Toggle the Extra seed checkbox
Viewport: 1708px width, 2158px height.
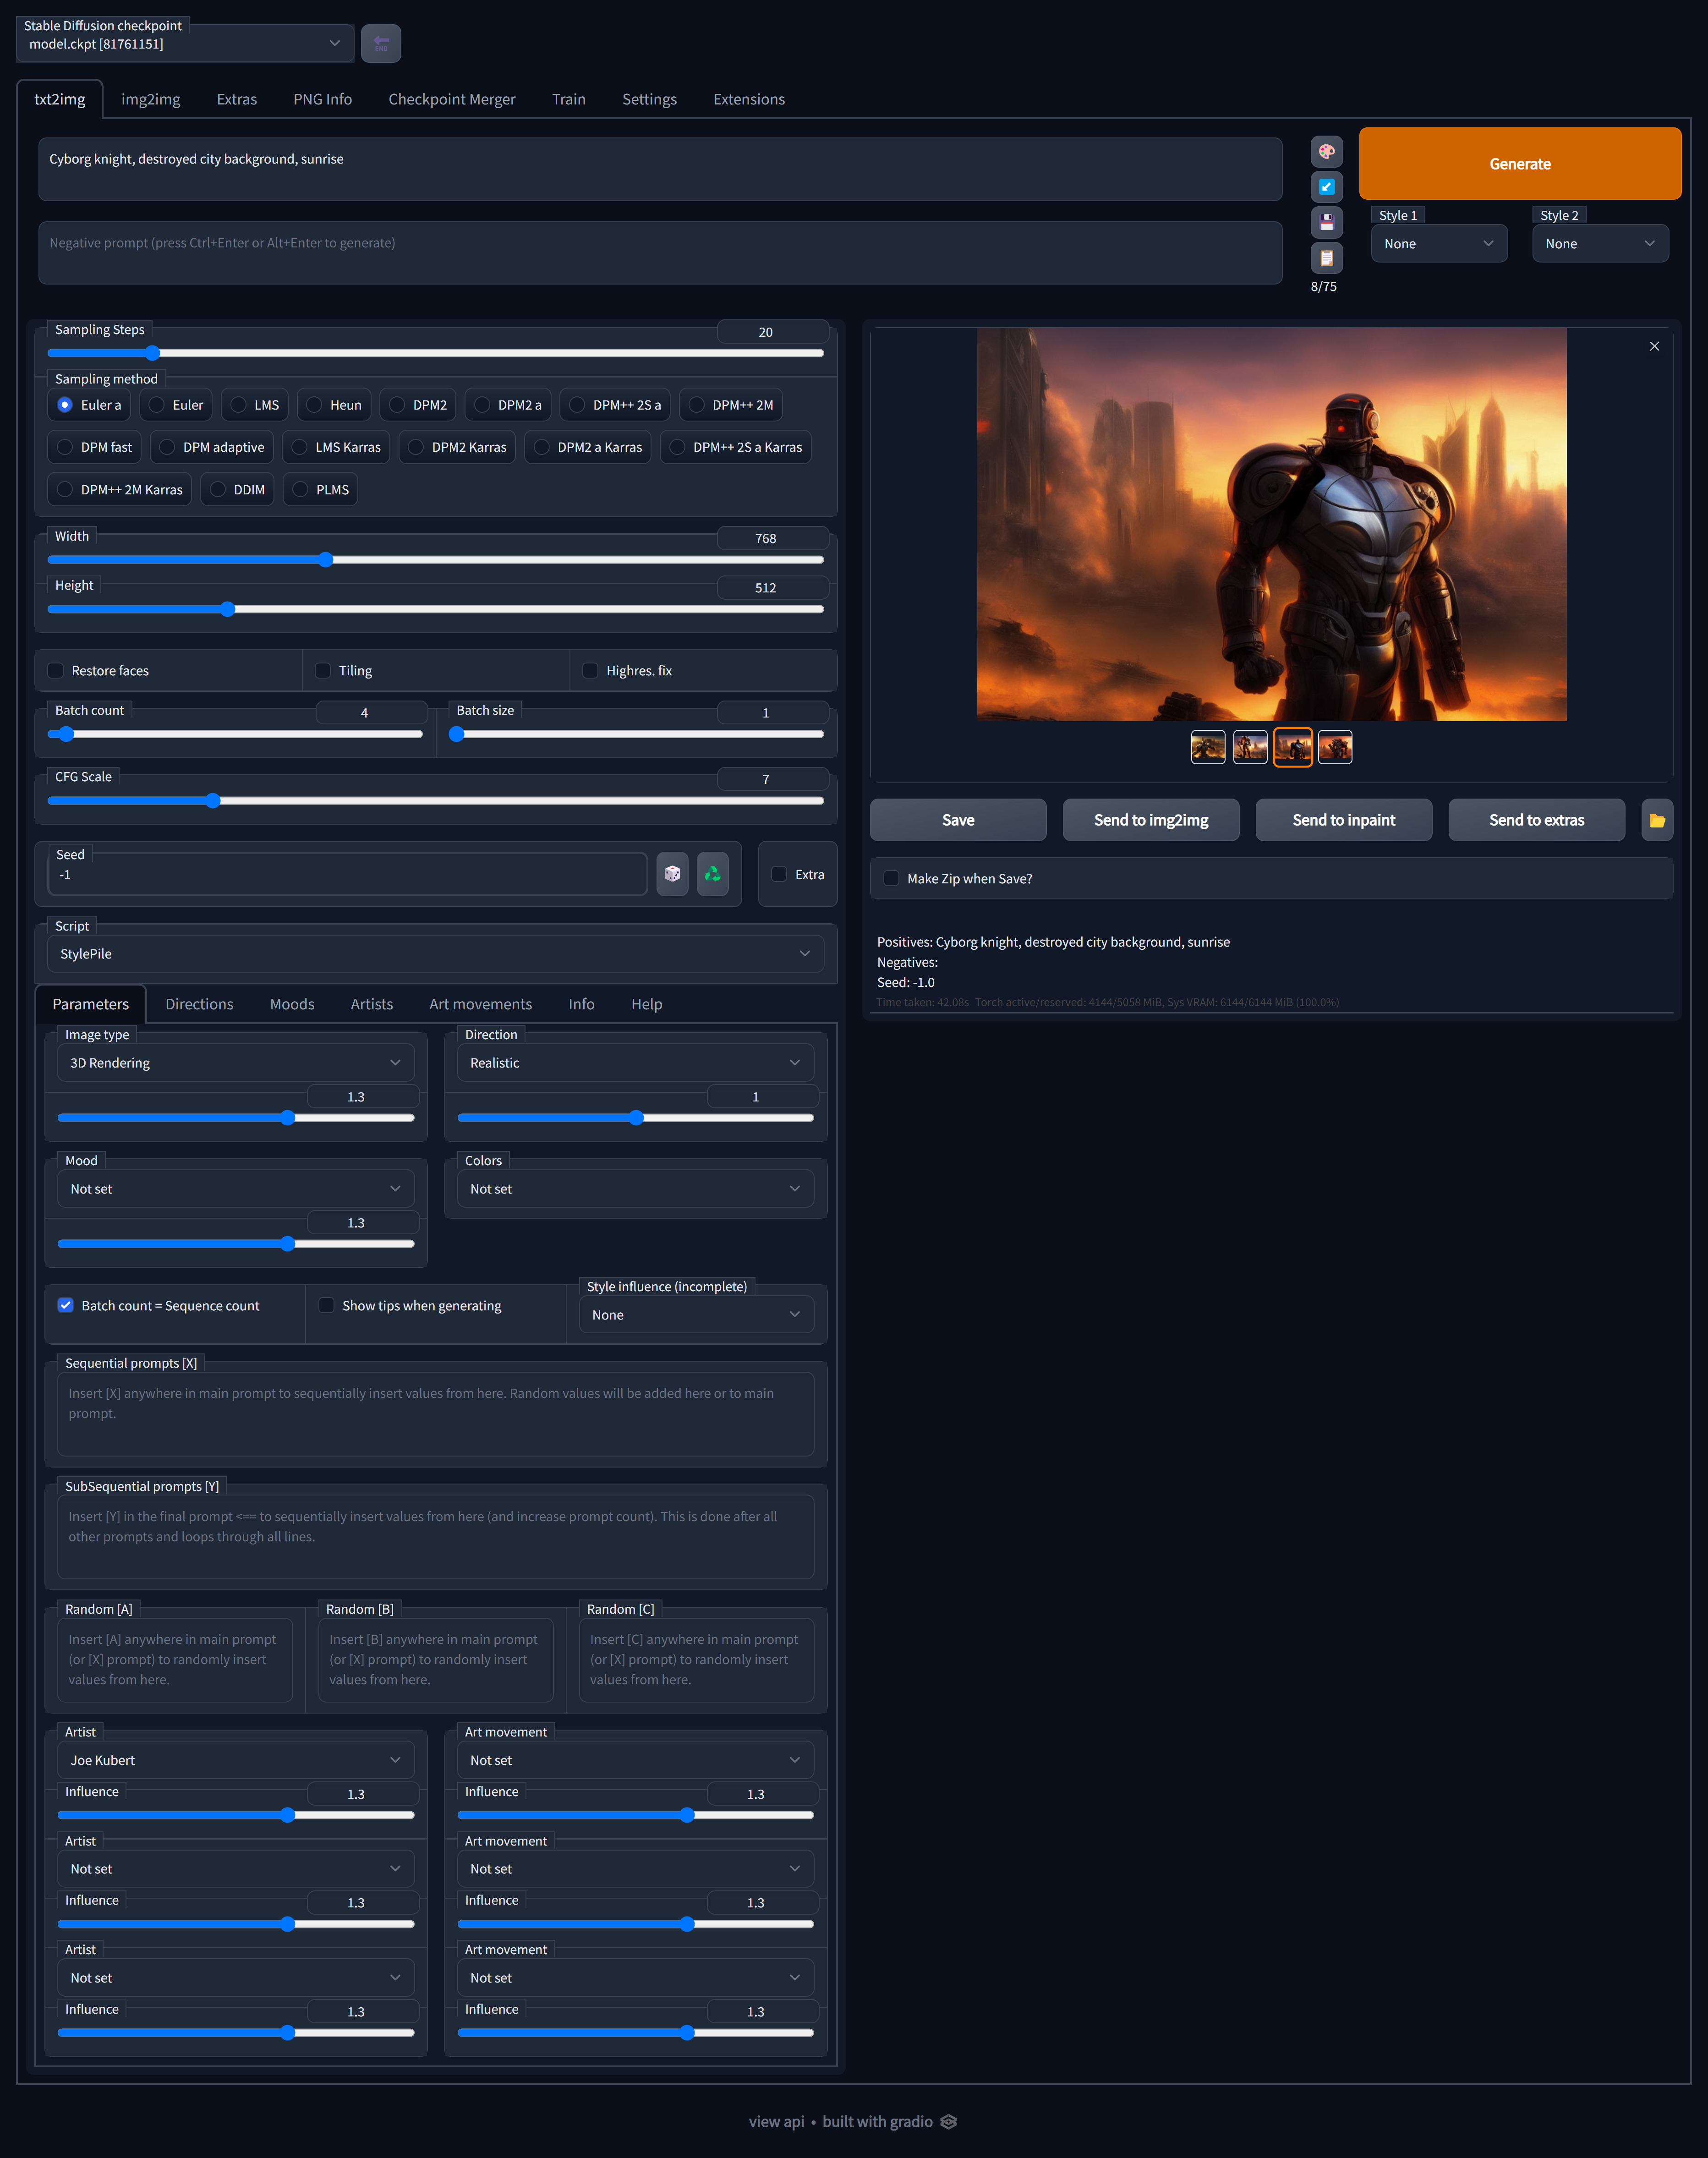(x=779, y=874)
